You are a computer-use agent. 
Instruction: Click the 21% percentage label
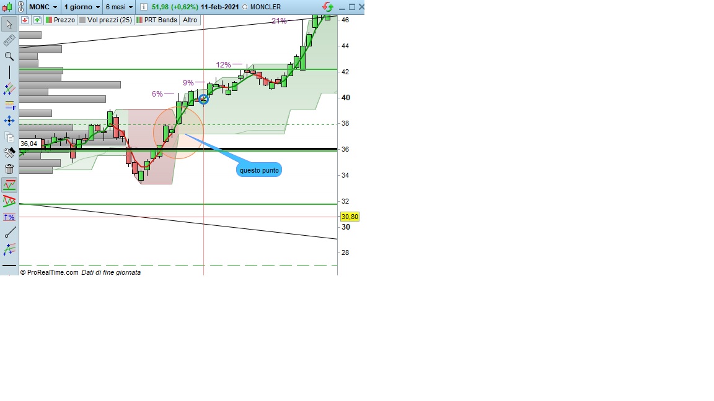pyautogui.click(x=279, y=21)
